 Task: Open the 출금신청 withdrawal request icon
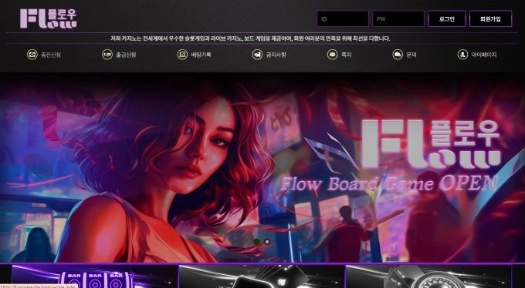(107, 55)
